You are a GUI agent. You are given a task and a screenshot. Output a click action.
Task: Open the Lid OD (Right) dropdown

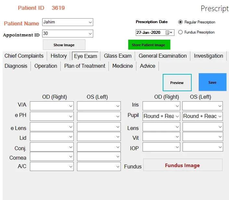[x=52, y=136]
